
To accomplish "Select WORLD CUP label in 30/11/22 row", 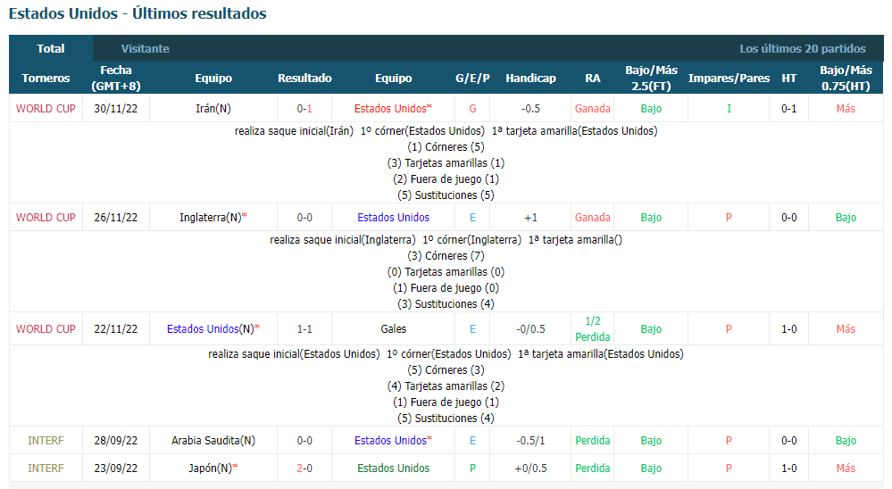I will tap(46, 108).
